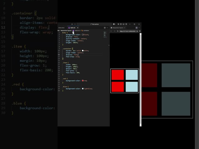Click the preview browser forward arrow
Viewport: 199px width, 149px height.
114,31
